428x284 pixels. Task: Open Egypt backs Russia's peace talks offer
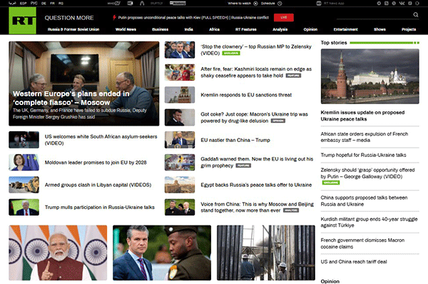pyautogui.click(x=256, y=185)
